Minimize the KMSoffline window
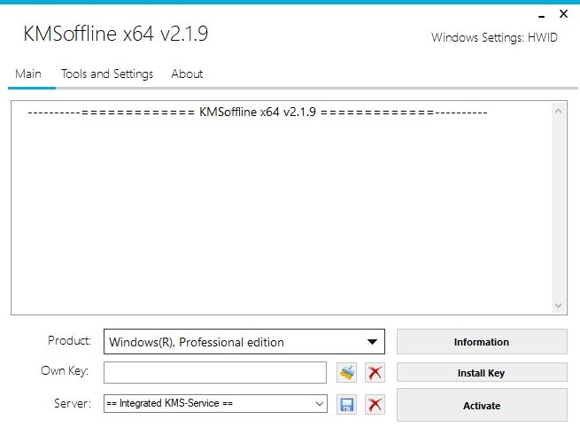 pyautogui.click(x=541, y=14)
